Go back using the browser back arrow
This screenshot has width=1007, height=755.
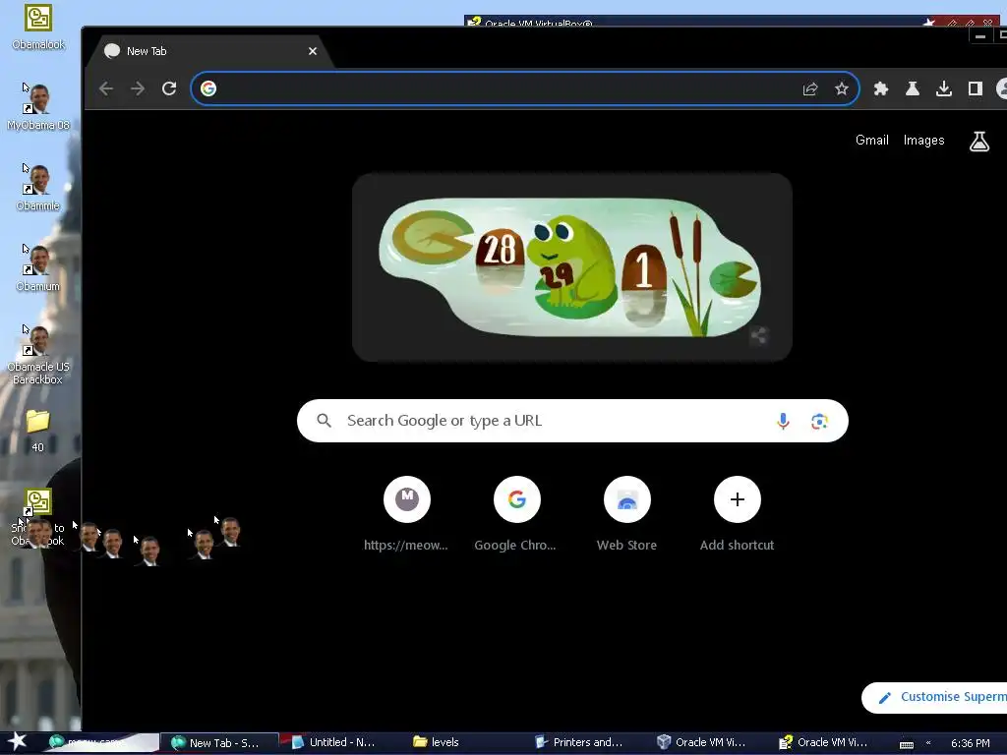point(106,88)
